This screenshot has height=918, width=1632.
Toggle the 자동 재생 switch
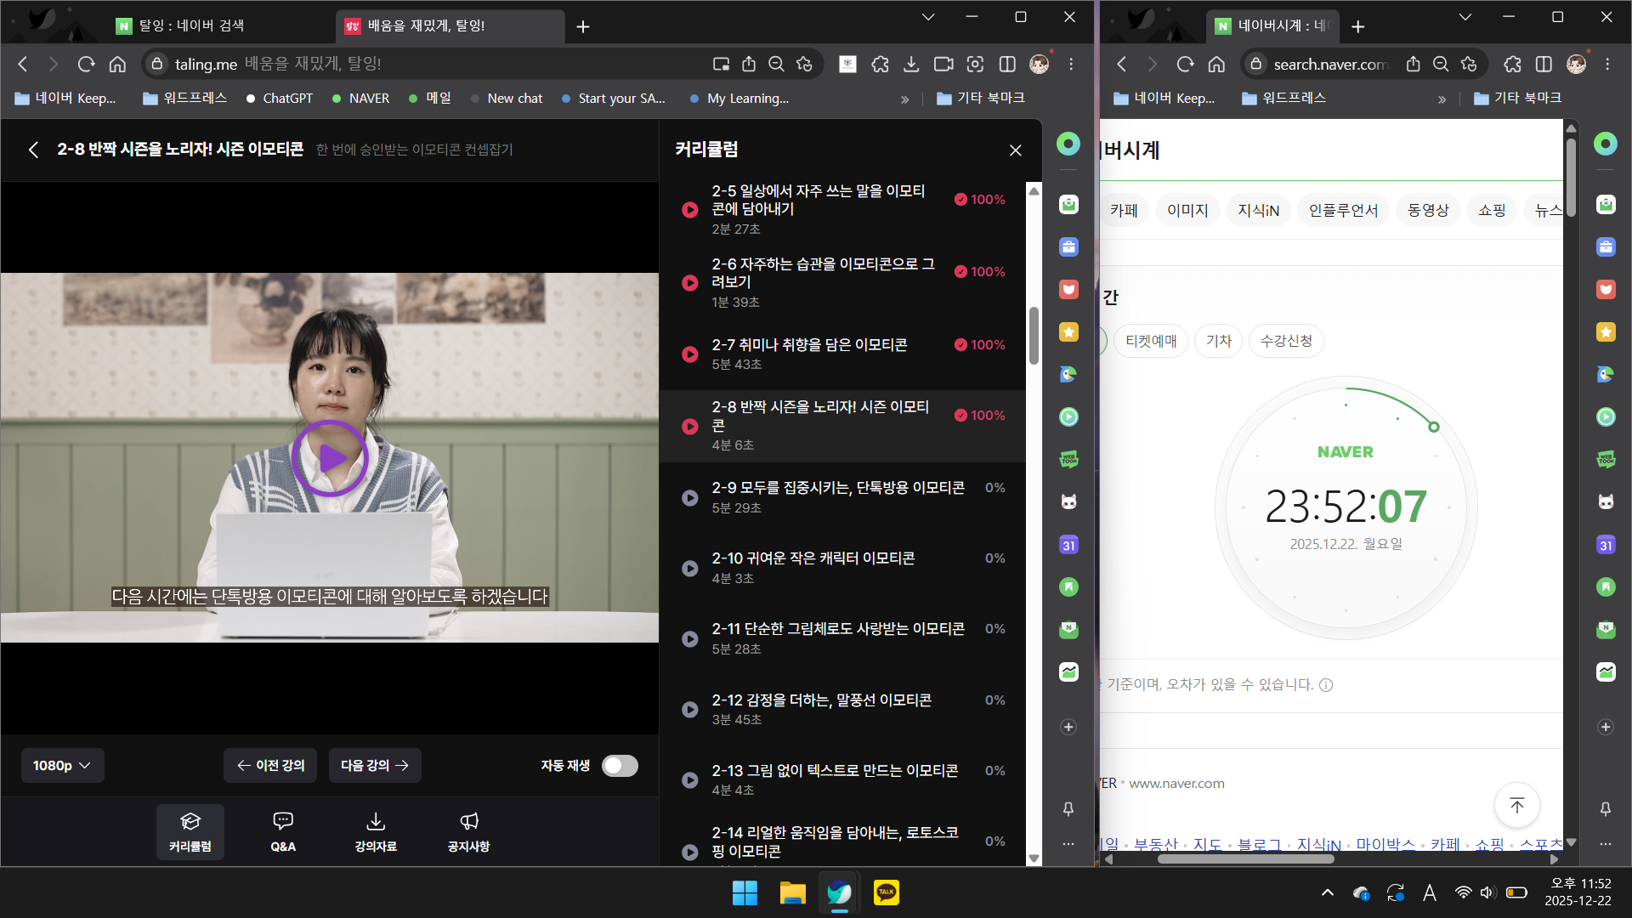[620, 766]
